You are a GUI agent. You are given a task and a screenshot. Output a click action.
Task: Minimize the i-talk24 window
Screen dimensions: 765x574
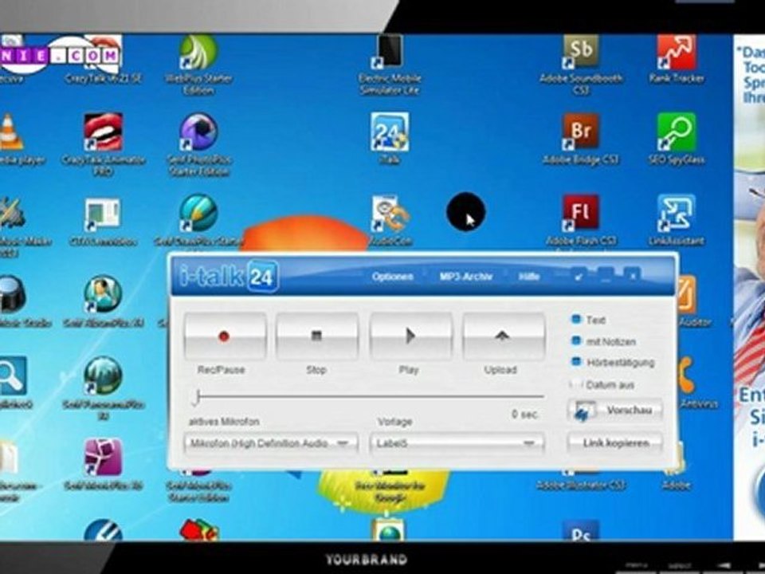pos(605,275)
